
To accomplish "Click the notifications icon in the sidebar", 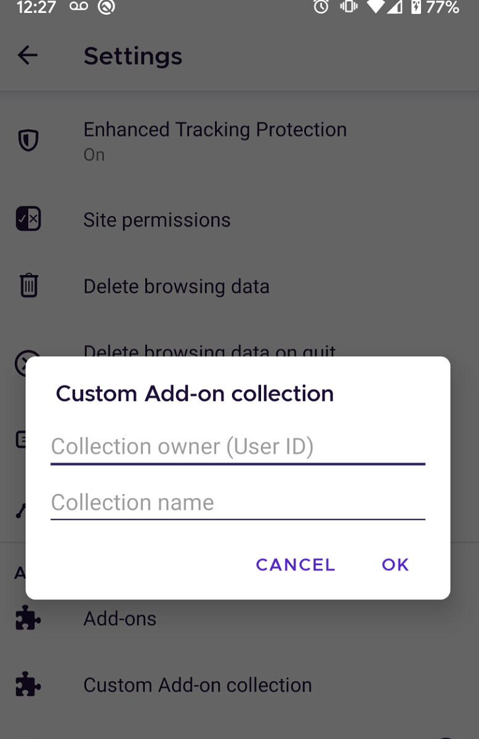I will pyautogui.click(x=23, y=438).
